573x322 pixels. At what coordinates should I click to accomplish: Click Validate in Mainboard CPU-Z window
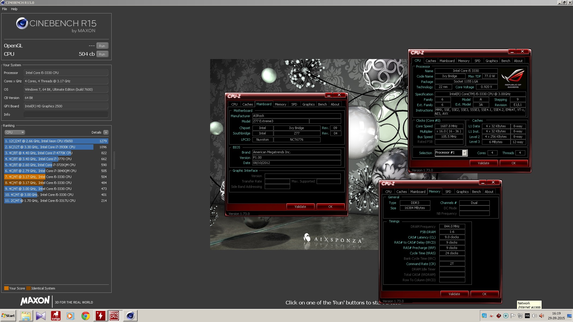300,207
